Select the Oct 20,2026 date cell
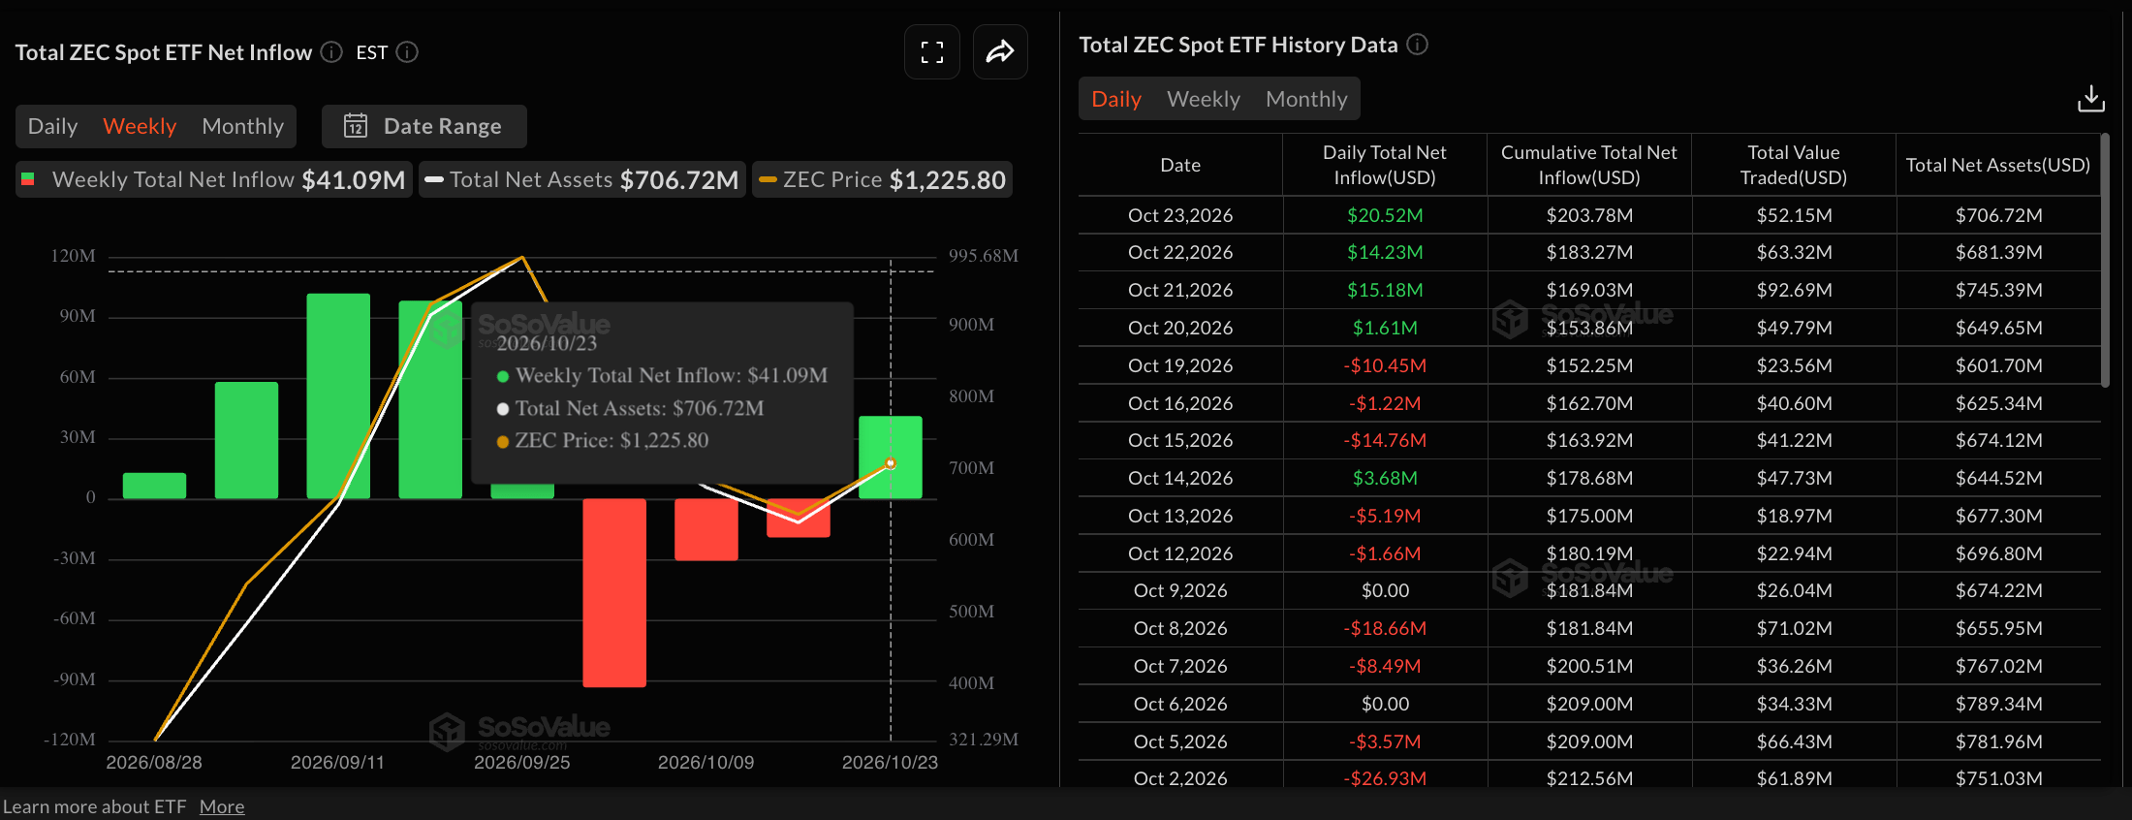 coord(1180,328)
